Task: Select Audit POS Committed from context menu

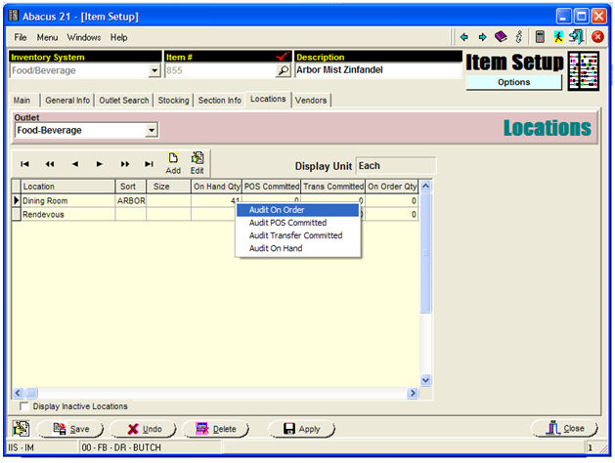Action: (287, 223)
